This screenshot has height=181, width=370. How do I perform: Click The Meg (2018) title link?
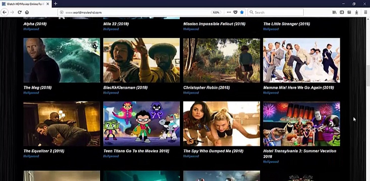(x=37, y=87)
